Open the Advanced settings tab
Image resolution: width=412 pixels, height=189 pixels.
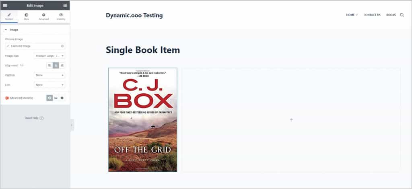(x=43, y=16)
